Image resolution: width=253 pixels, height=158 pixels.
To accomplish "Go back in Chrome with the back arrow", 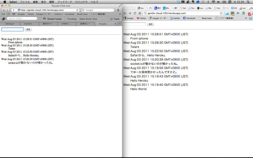I will 125,13.
